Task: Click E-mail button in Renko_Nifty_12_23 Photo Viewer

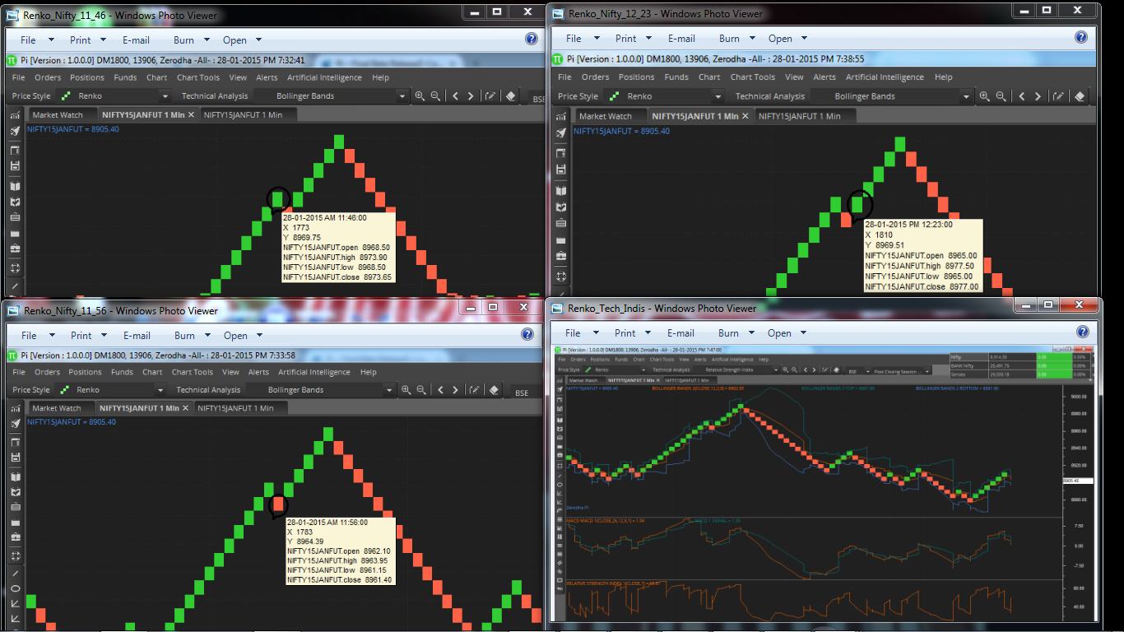Action: (682, 39)
